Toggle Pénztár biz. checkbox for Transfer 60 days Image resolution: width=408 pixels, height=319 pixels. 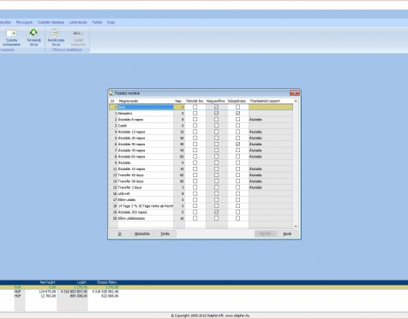(x=195, y=175)
